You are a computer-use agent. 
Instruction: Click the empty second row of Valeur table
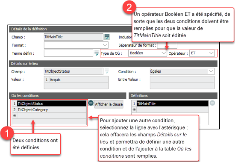tap(76, 85)
